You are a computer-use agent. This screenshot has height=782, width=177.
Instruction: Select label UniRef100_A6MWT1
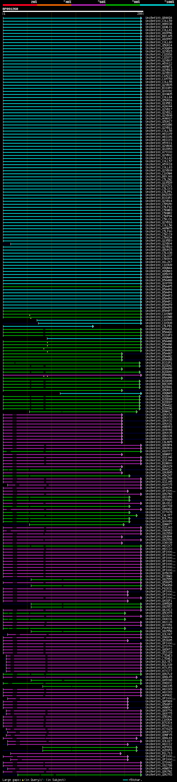[159, 67]
